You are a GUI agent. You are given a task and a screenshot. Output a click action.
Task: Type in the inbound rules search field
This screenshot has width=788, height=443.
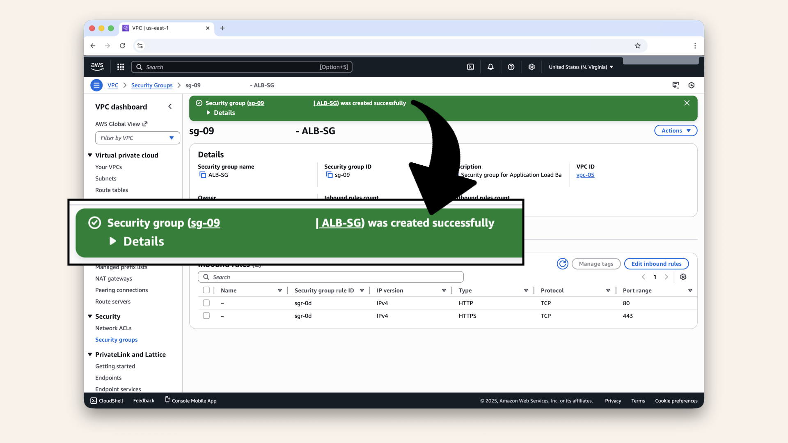point(331,277)
